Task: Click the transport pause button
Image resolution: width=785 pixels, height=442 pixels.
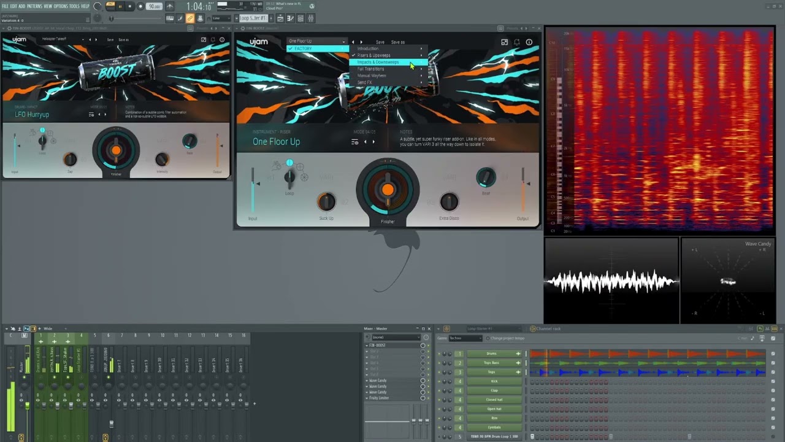Action: click(x=120, y=6)
